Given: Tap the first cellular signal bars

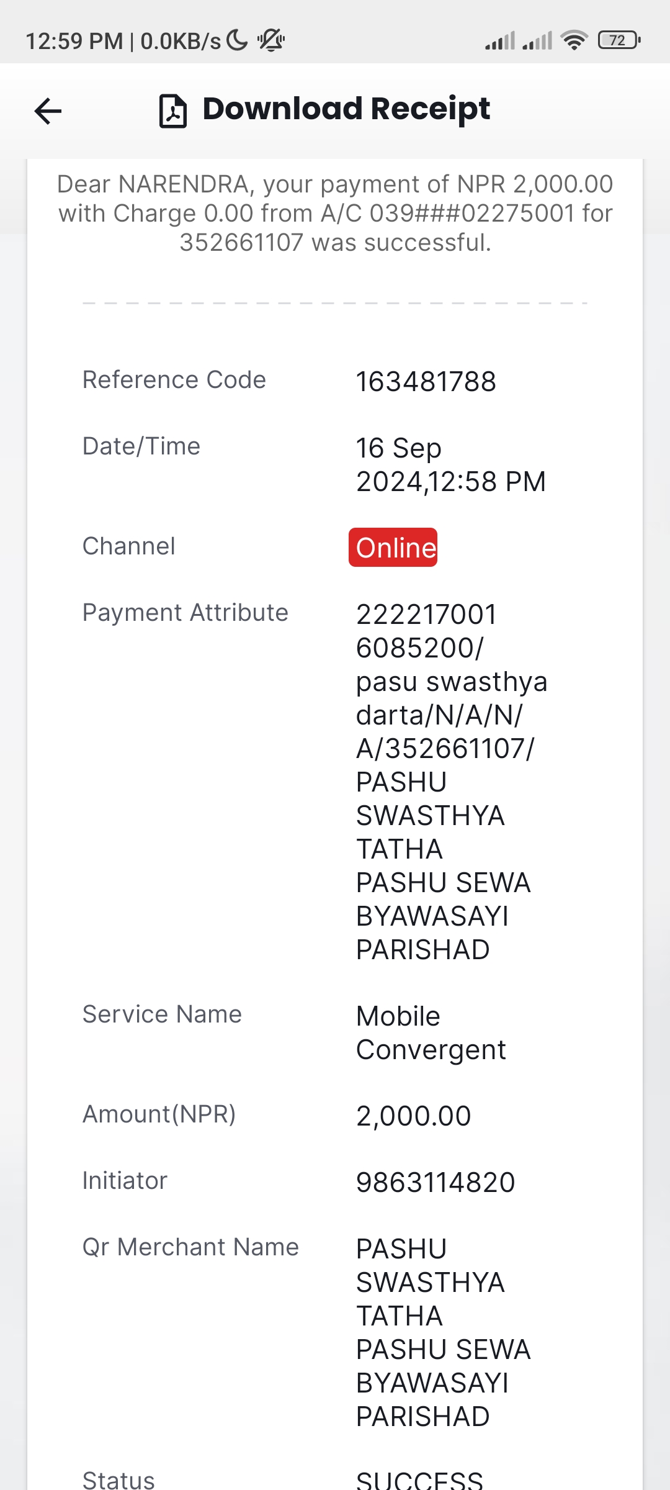Looking at the screenshot, I should (500, 41).
